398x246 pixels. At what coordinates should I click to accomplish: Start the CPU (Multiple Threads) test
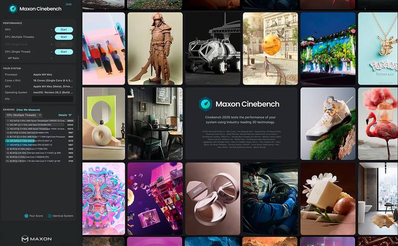coord(64,37)
